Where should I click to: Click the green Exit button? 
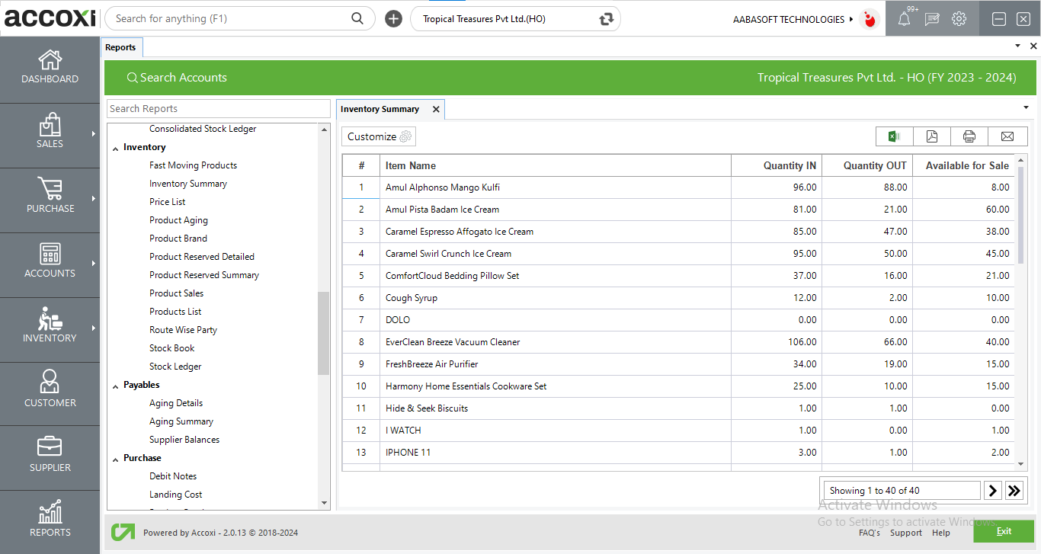click(1004, 531)
